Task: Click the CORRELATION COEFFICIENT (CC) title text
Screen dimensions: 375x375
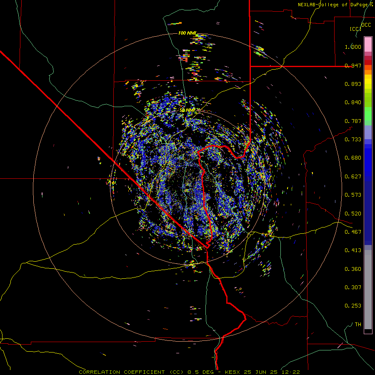Action: point(131,372)
